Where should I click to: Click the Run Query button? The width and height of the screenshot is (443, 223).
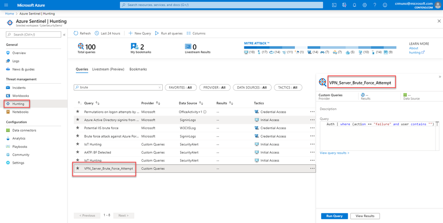(334, 216)
